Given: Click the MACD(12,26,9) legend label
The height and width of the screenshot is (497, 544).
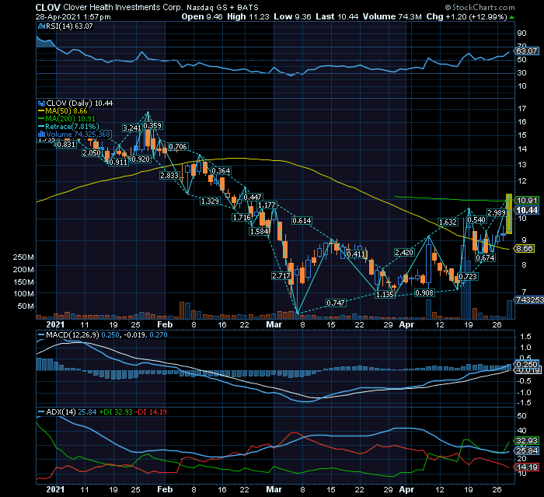Looking at the screenshot, I should coord(73,335).
